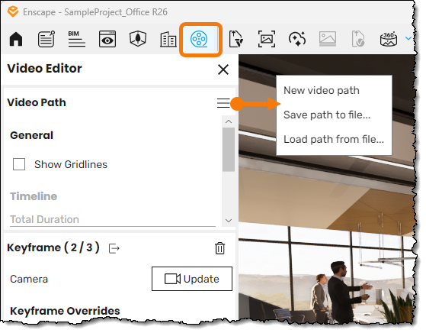Expand the toolbar overflow chevron
This screenshot has height=333, width=426.
pyautogui.click(x=408, y=38)
